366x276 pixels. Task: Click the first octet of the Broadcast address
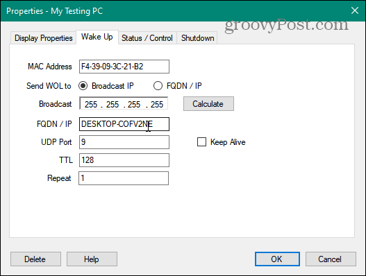click(91, 104)
